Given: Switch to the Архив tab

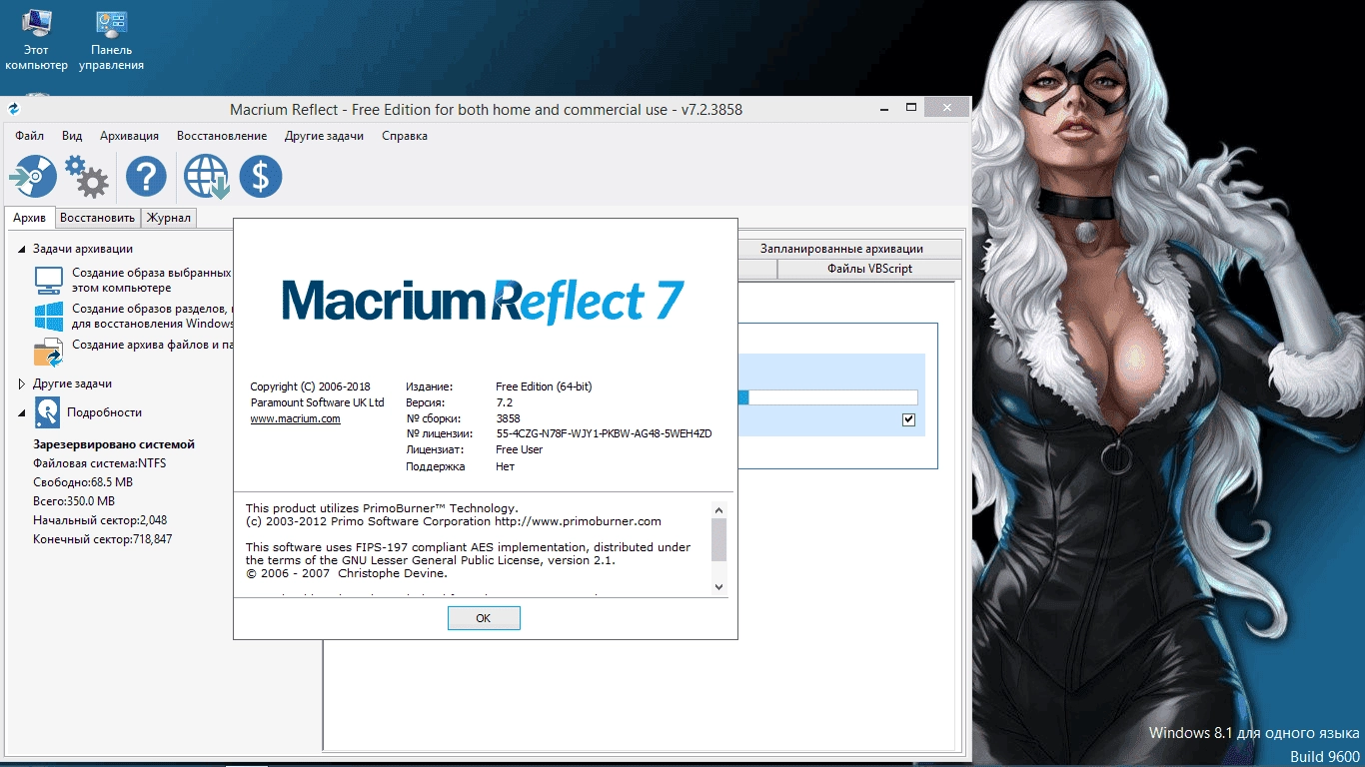Looking at the screenshot, I should pyautogui.click(x=29, y=218).
